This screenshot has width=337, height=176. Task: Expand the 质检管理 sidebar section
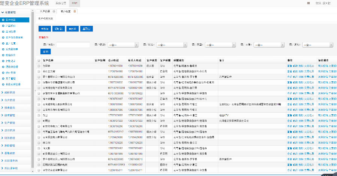[x=15, y=146]
